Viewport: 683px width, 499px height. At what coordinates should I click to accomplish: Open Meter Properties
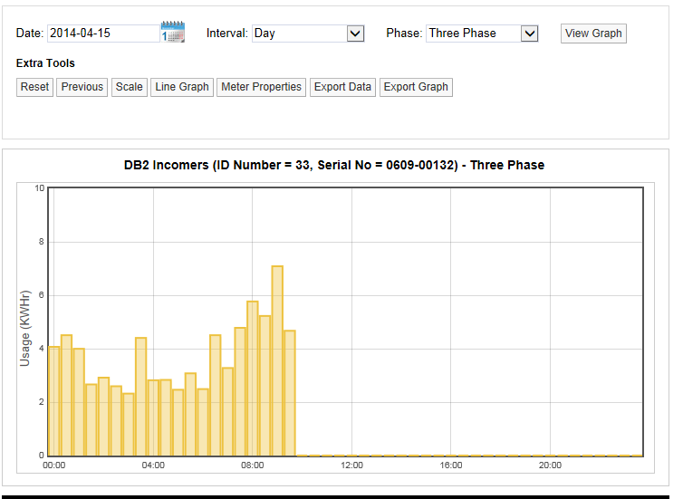click(x=261, y=87)
